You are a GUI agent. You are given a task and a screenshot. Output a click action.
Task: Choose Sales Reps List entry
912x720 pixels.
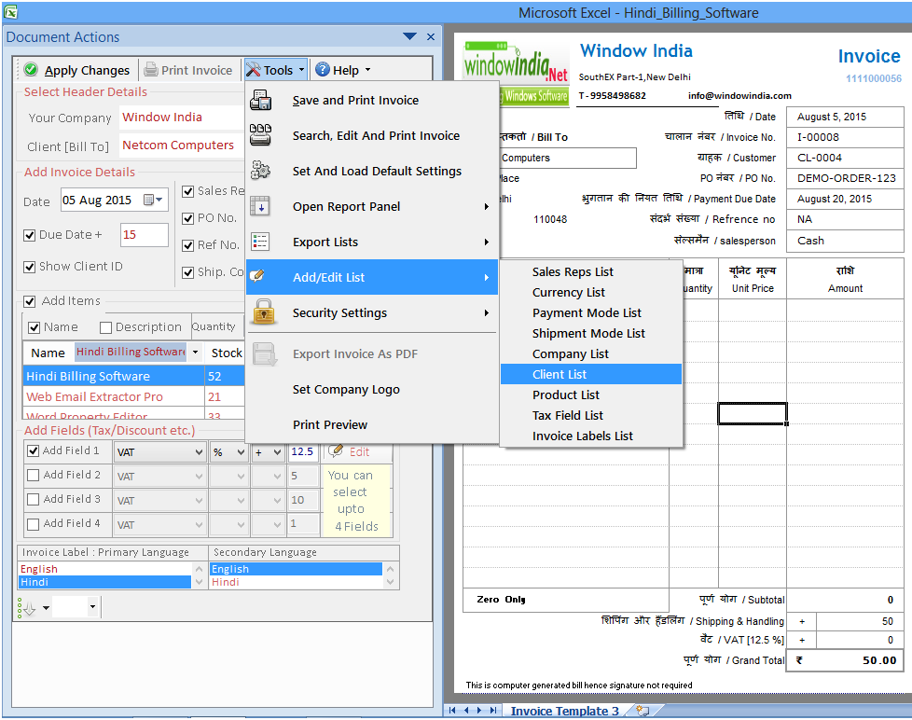591,271
